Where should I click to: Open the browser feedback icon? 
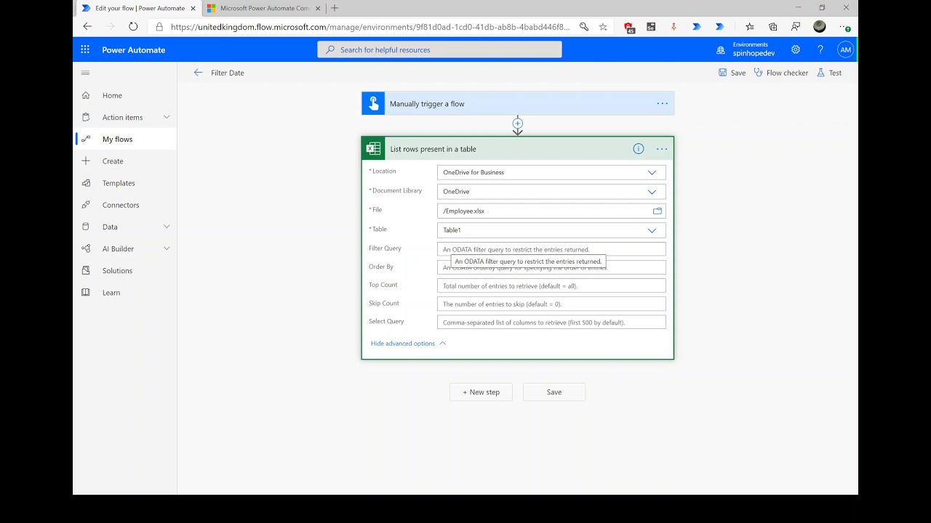pos(796,27)
